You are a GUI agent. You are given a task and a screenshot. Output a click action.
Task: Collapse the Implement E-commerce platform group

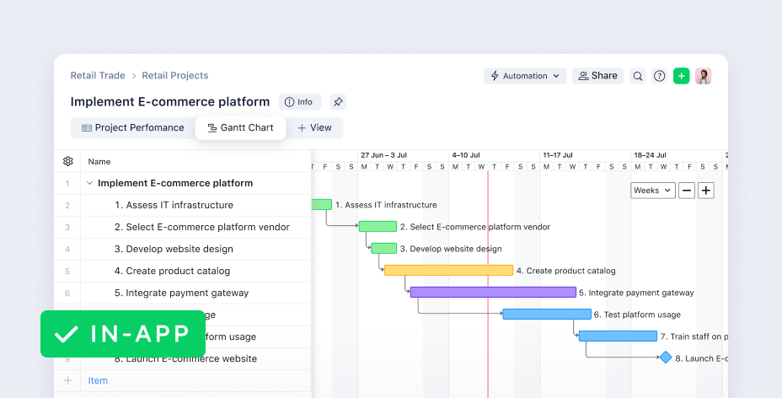pyautogui.click(x=89, y=183)
